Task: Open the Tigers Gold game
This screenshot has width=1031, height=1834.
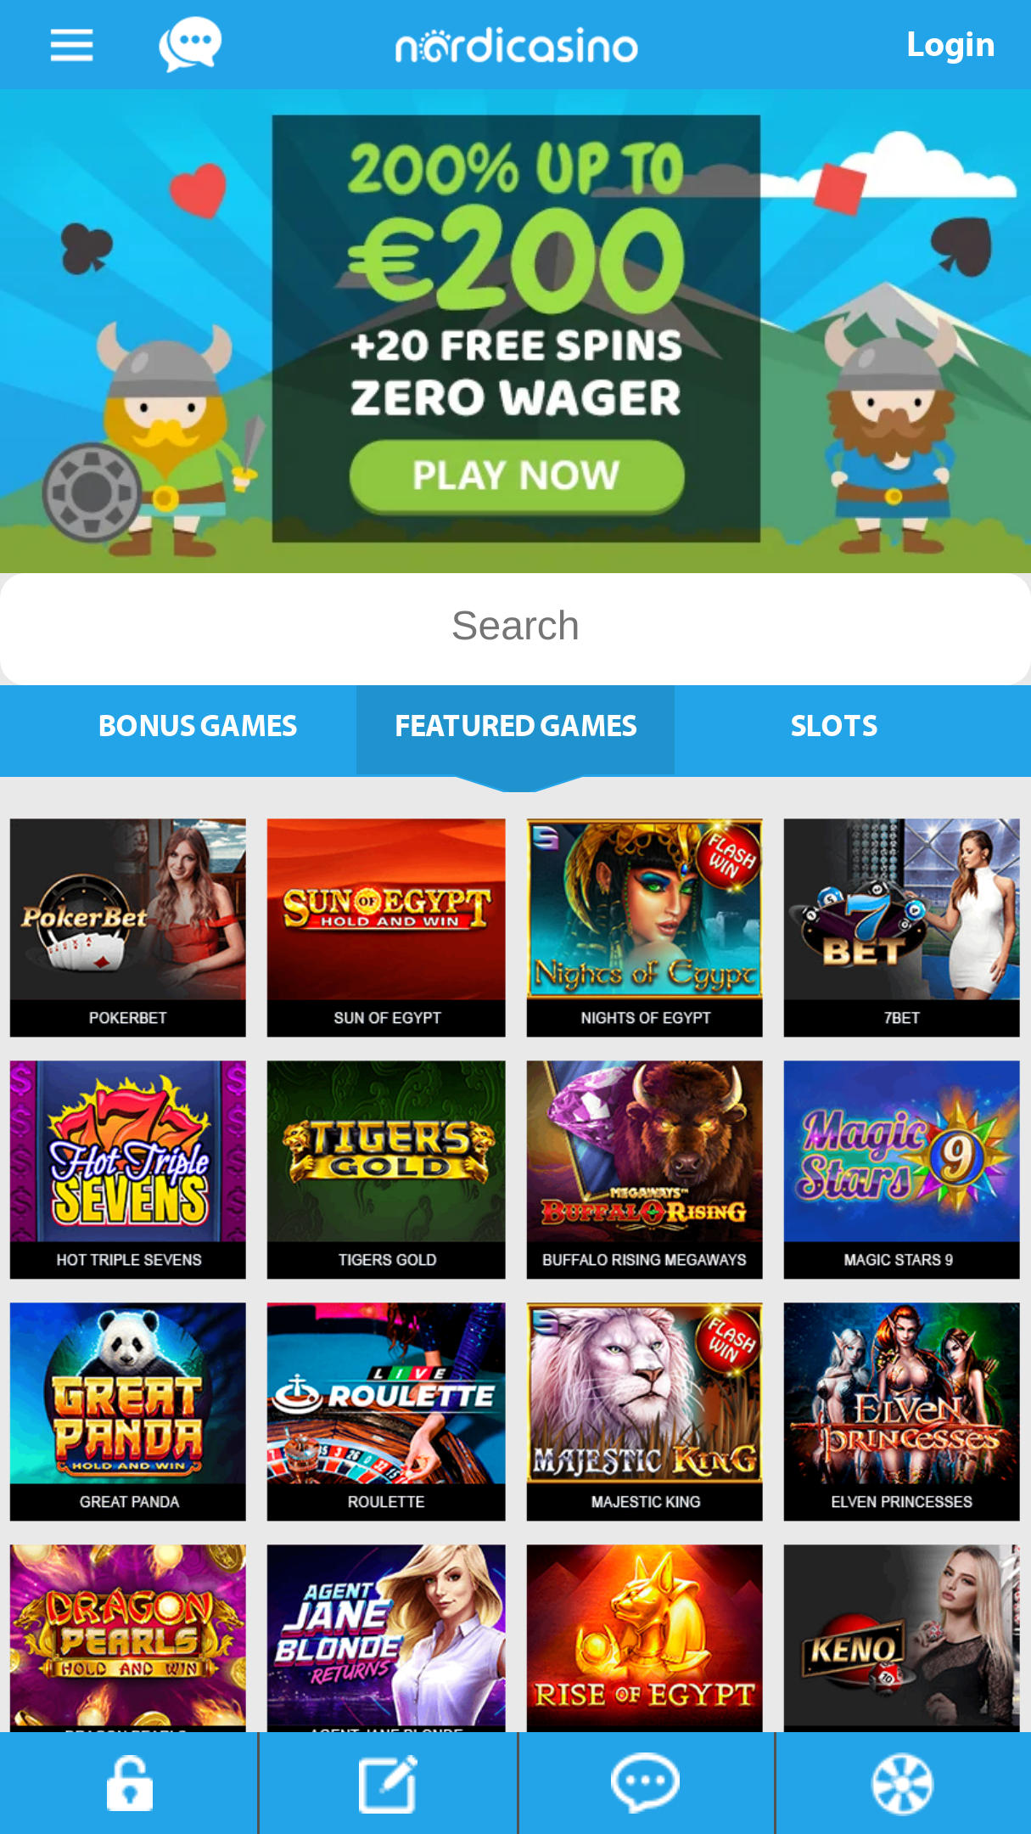Action: (x=386, y=1169)
